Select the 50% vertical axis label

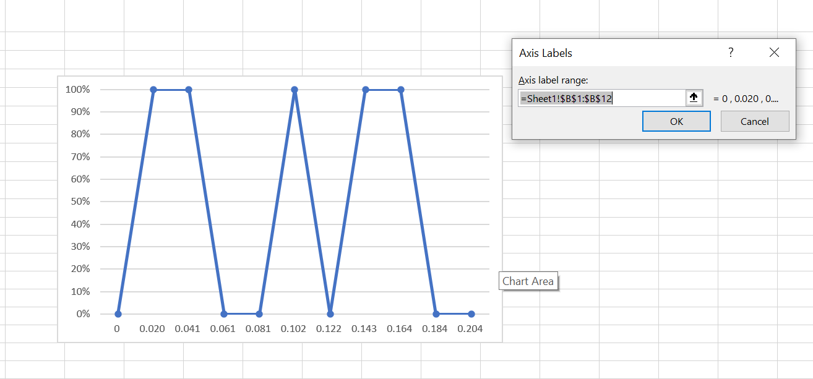click(80, 202)
